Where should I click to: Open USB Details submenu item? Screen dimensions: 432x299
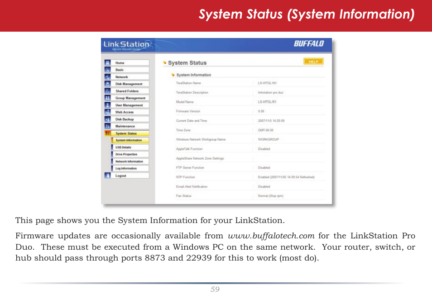(x=130, y=147)
